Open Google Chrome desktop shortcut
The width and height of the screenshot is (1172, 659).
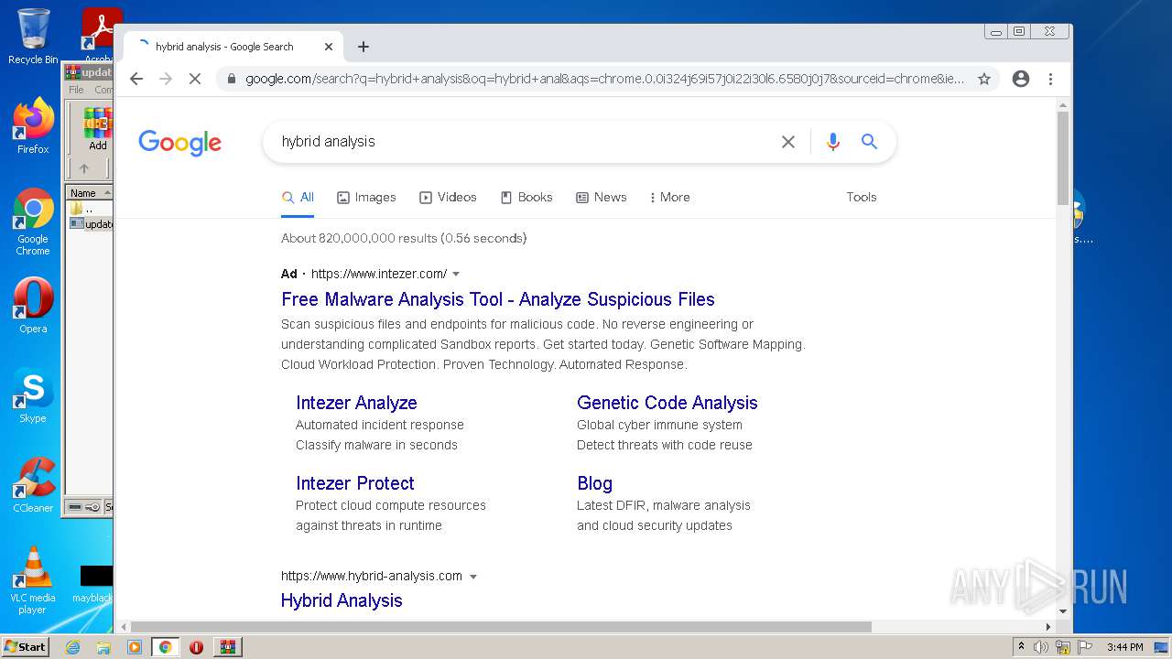(33, 221)
